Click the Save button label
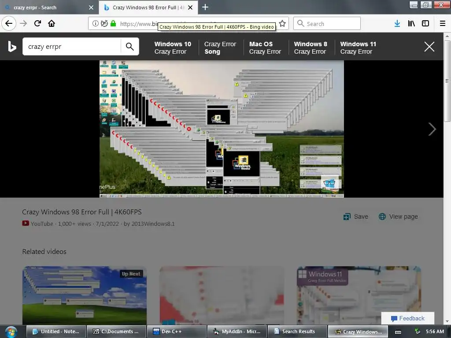This screenshot has width=451, height=338. [x=361, y=217]
